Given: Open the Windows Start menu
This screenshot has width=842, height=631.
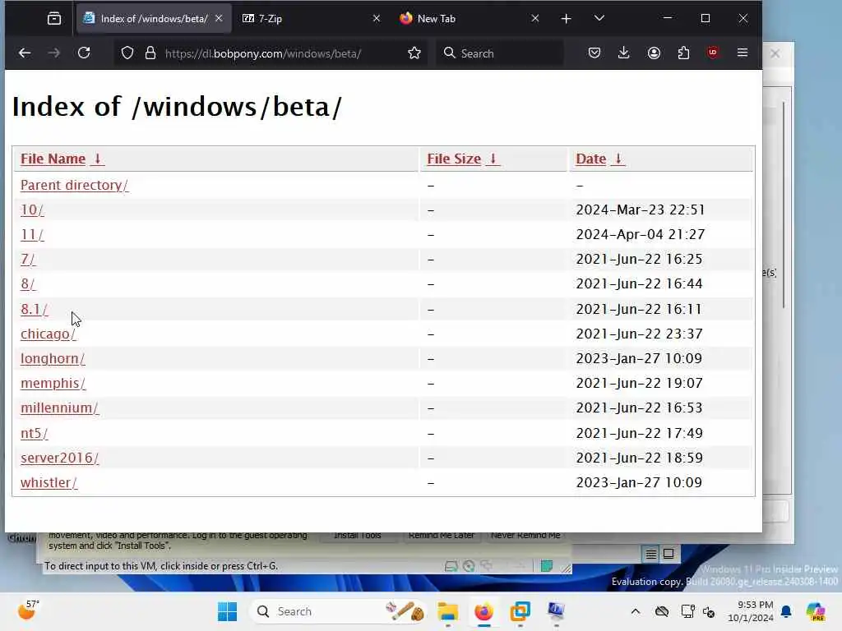Looking at the screenshot, I should [x=227, y=611].
